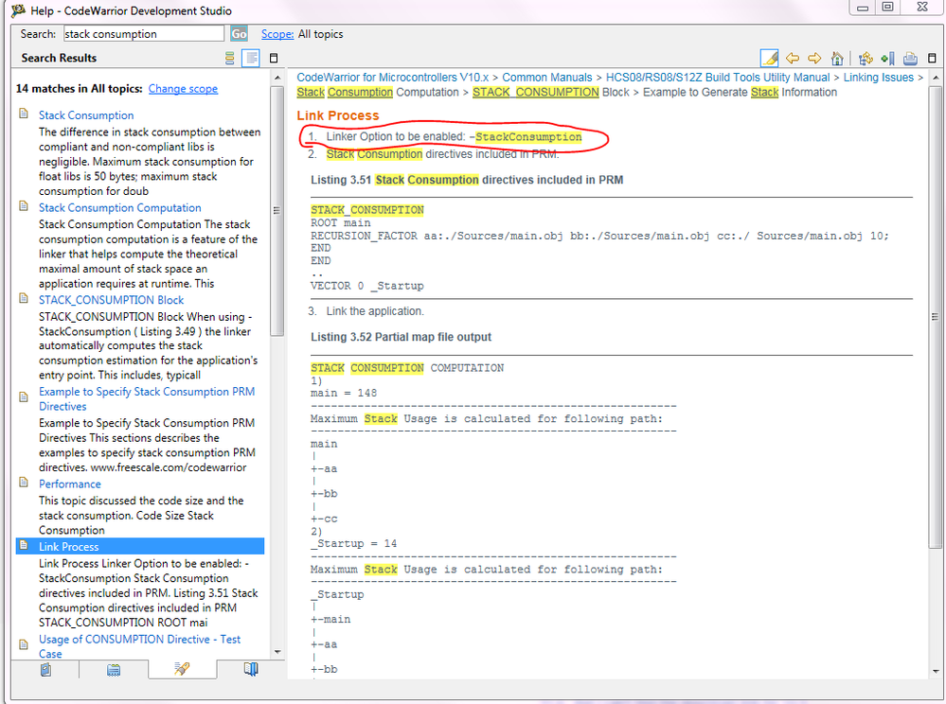Click document icon beside Usage of CONSUMPTION Directive
This screenshot has height=704, width=946.
point(24,645)
